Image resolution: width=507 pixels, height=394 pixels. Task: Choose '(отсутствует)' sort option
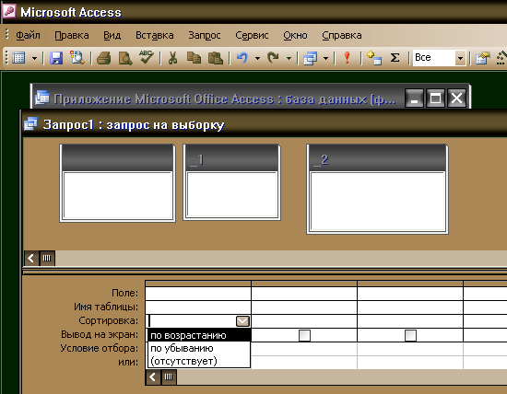coord(199,361)
